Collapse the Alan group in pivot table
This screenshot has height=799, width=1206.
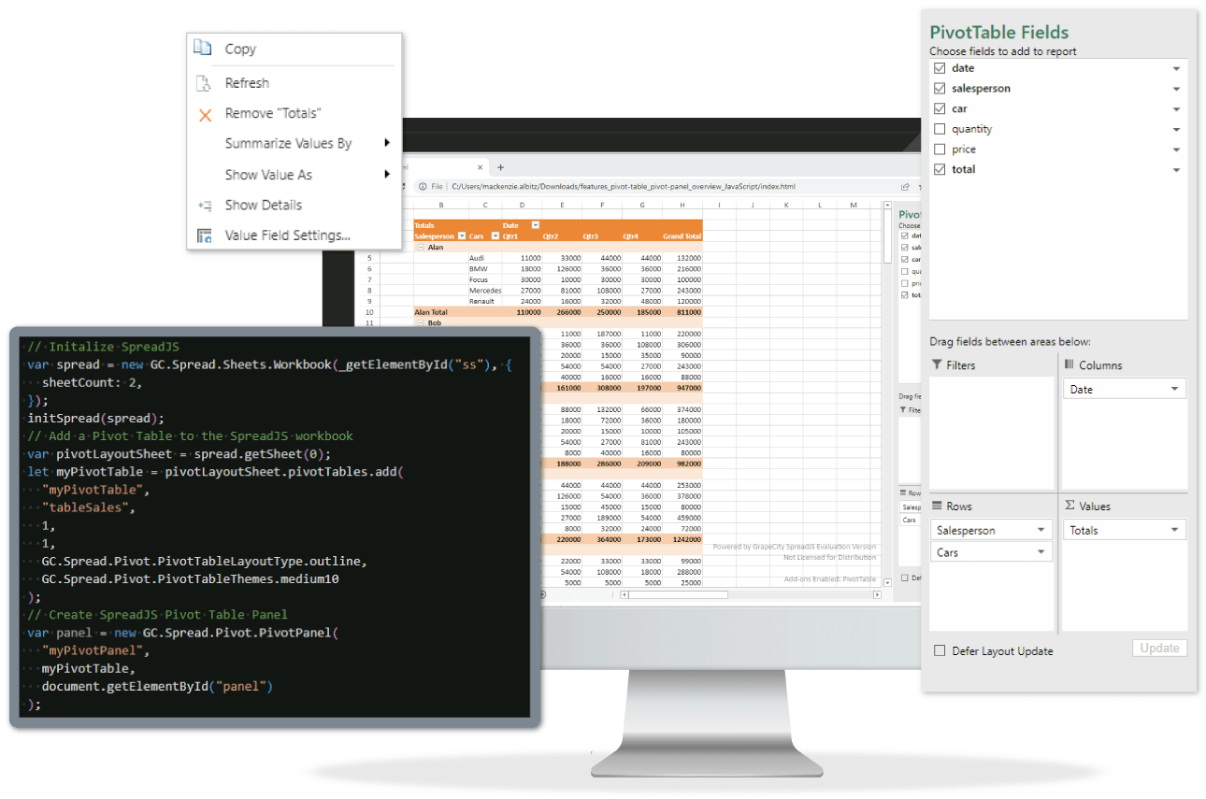pyautogui.click(x=422, y=247)
